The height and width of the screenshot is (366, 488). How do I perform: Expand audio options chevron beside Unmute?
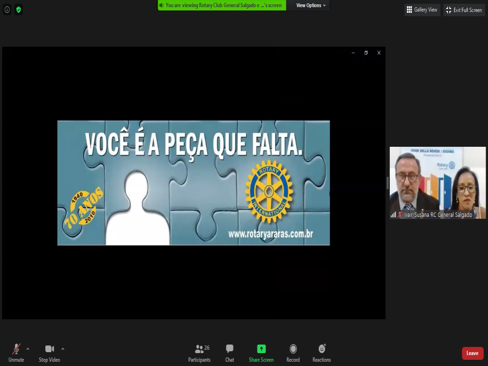[x=28, y=349]
